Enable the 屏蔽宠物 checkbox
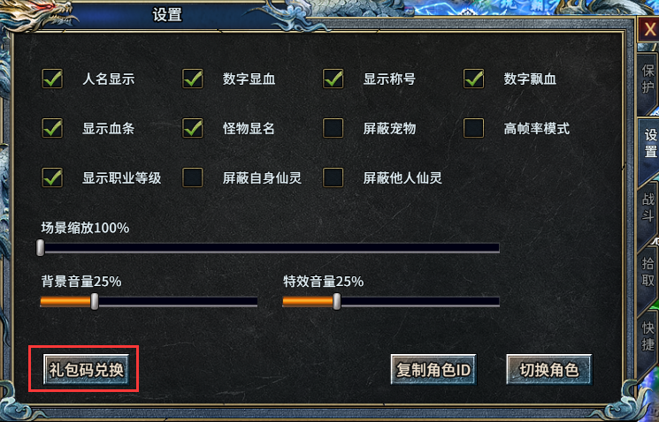The width and height of the screenshot is (659, 422). [x=333, y=128]
